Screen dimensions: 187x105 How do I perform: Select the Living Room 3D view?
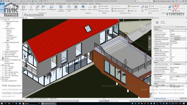pyautogui.click(x=10, y=35)
